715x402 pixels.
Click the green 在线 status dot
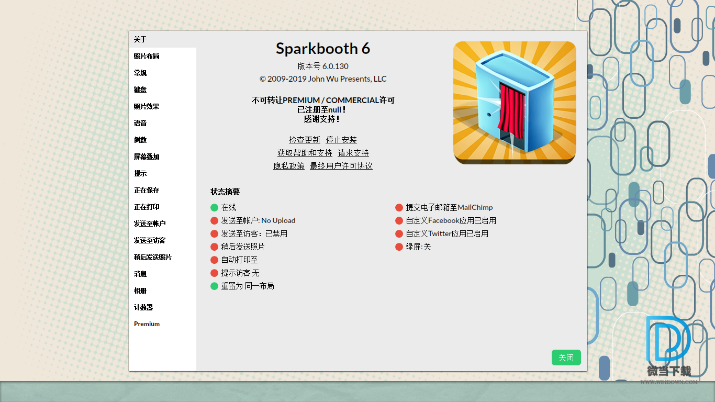[x=214, y=208]
